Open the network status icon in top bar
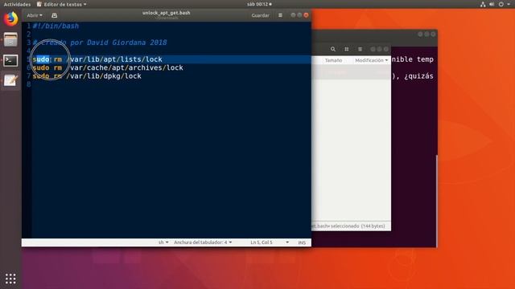This screenshot has height=289, width=515. [x=483, y=4]
